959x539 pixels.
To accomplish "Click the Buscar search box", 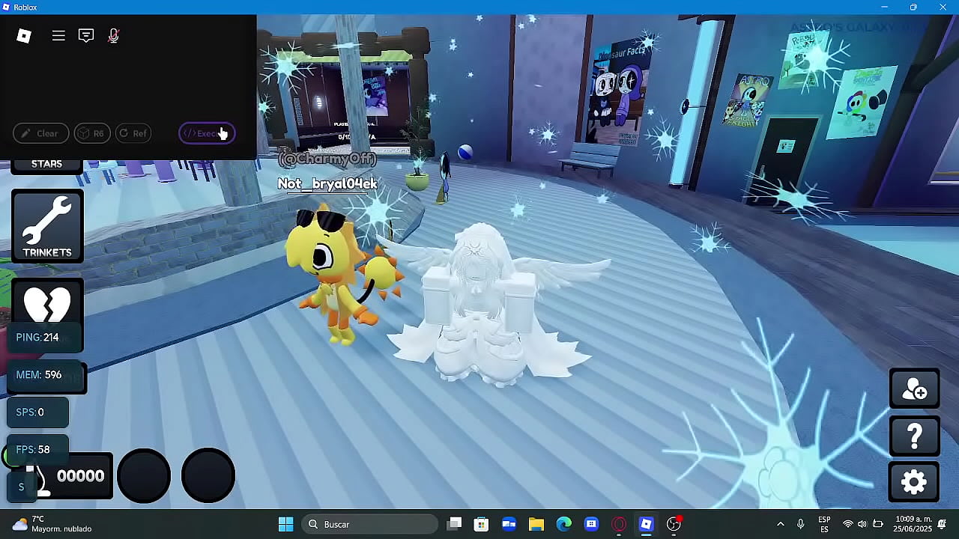I will coord(367,523).
